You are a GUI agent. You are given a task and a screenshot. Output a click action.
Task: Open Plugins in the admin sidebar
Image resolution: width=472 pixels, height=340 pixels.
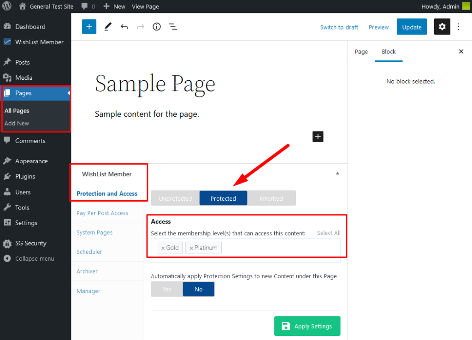coord(25,177)
